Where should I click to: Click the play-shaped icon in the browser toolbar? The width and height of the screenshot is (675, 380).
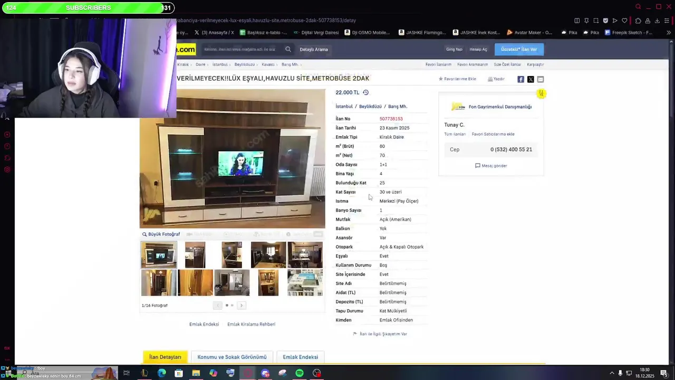(x=615, y=21)
